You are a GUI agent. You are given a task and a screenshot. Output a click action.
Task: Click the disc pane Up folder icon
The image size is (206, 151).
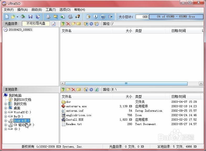tap(63, 24)
